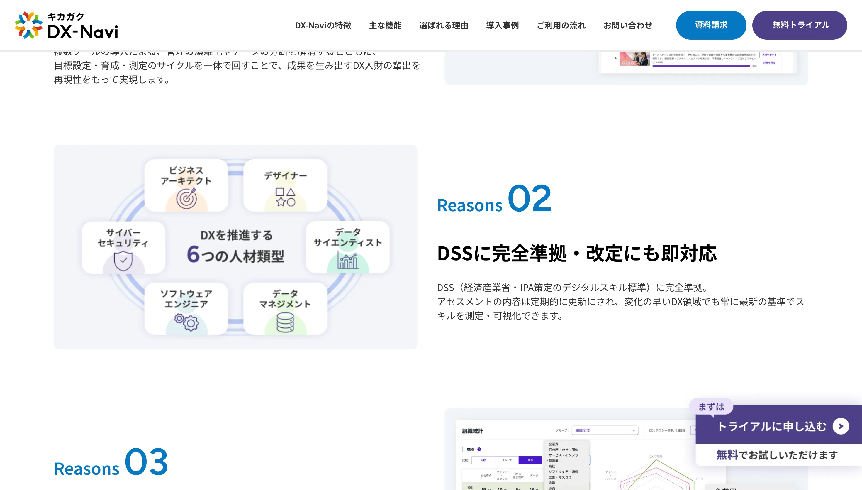Click the トライアルに申し込む banner
The image size is (862, 490).
point(779,426)
